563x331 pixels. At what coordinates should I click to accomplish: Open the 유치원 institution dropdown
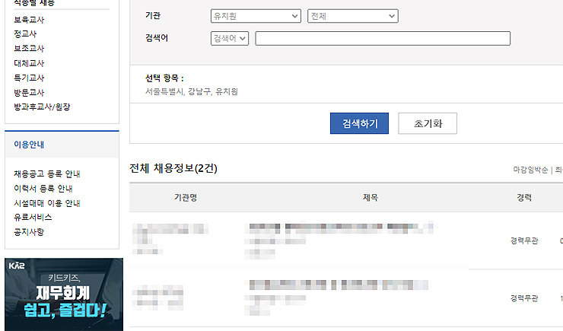(256, 16)
